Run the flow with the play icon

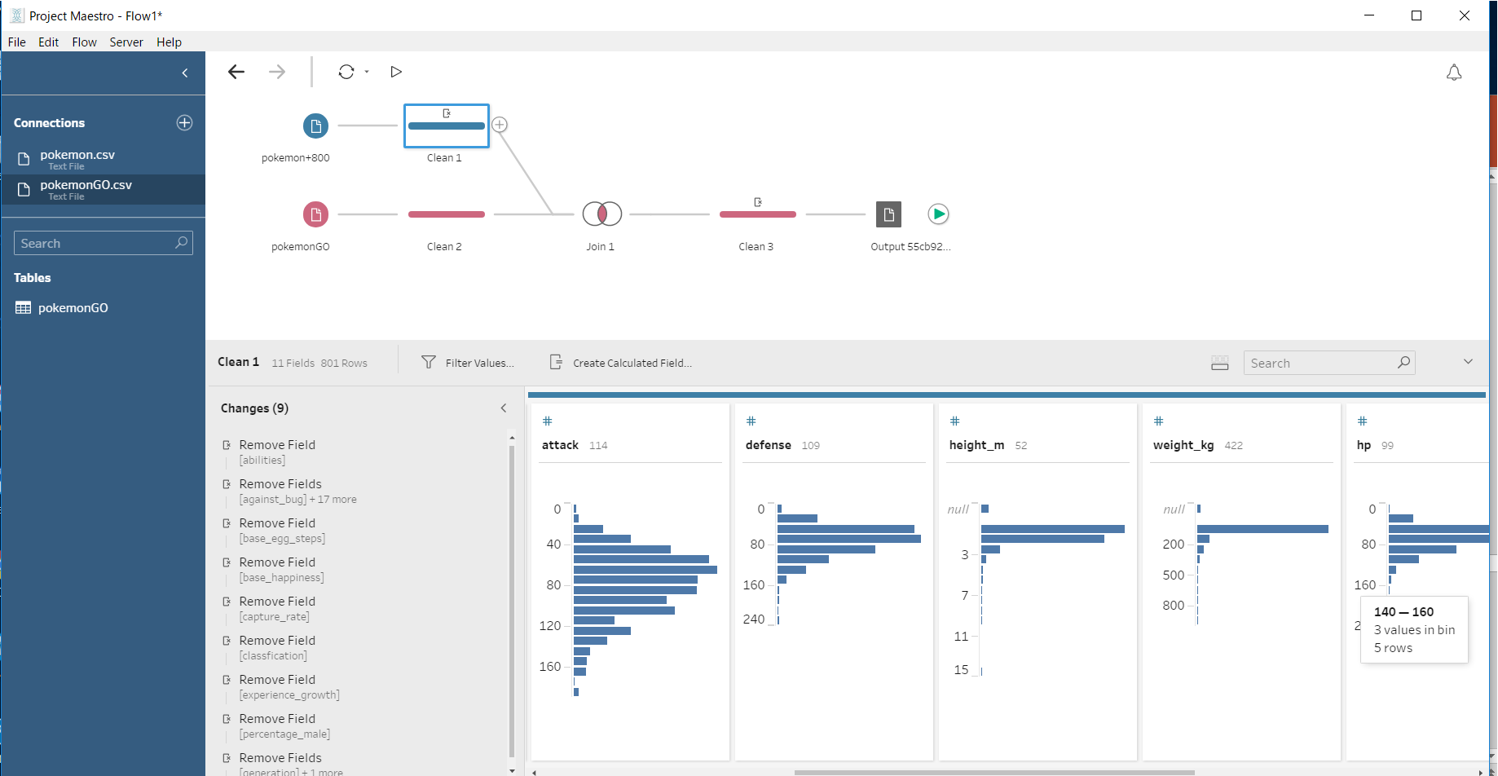point(396,72)
